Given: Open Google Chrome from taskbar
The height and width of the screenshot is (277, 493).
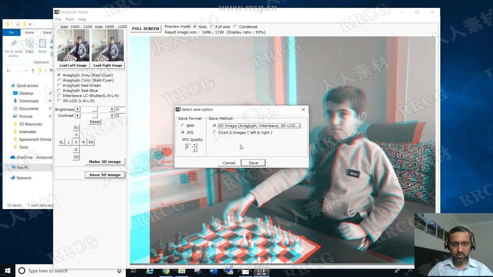Looking at the screenshot, I should pyautogui.click(x=166, y=271).
